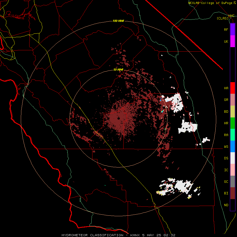Click the RA light green swatch
This screenshot has width=237, height=237.
[233, 135]
